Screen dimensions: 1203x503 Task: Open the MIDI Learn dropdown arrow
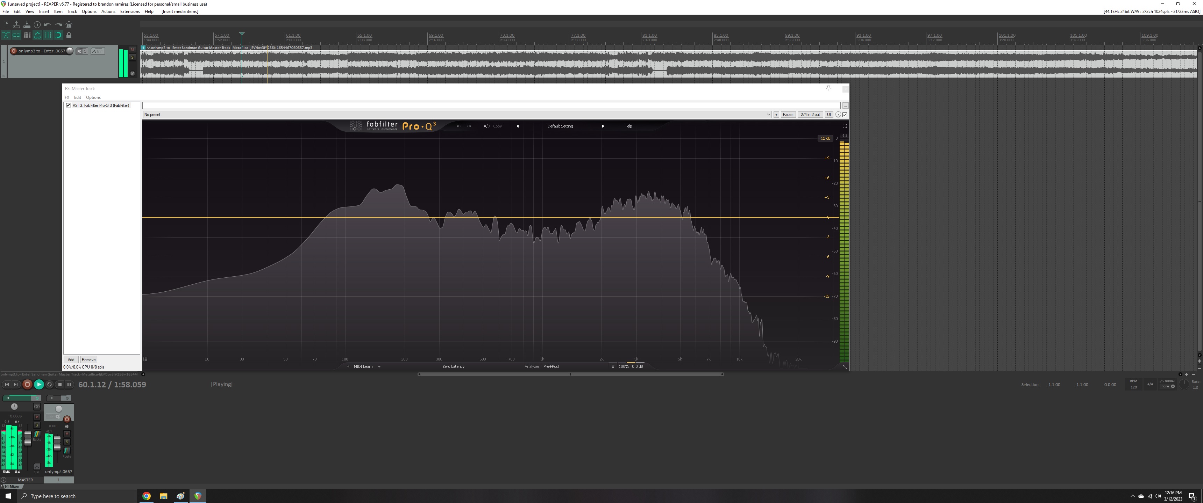point(379,367)
